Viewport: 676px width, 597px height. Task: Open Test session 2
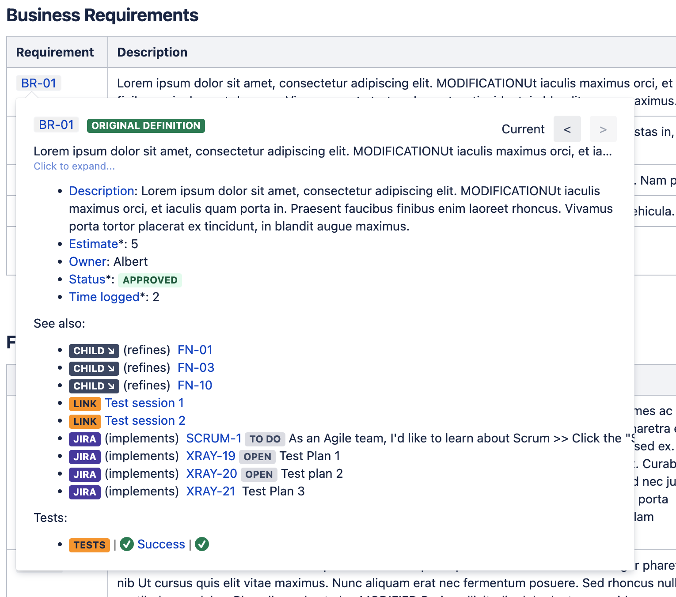coord(145,420)
